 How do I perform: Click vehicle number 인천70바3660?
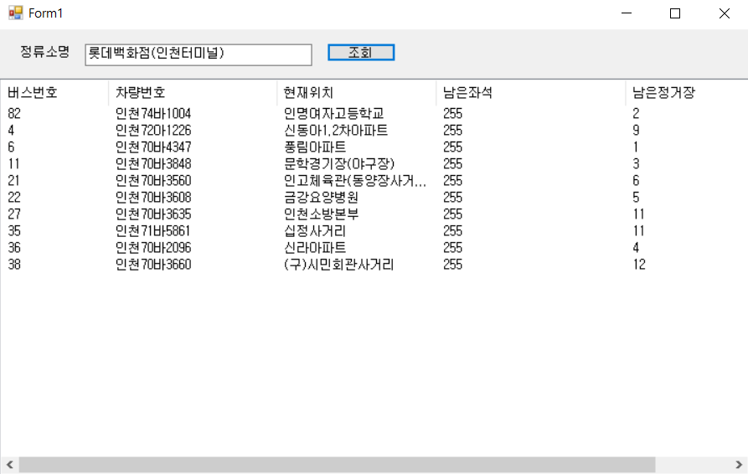click(153, 264)
